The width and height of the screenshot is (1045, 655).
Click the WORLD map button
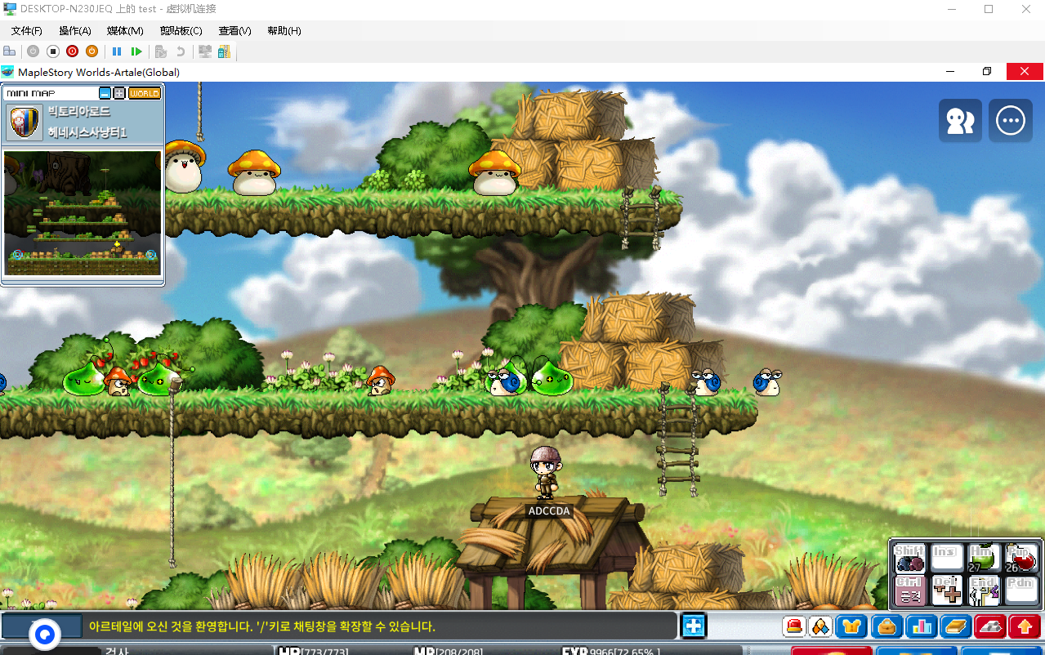(x=145, y=93)
